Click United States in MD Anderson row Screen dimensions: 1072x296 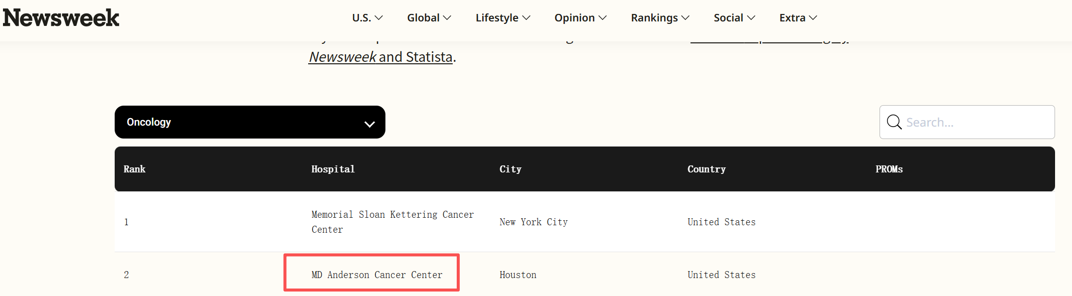(x=721, y=275)
